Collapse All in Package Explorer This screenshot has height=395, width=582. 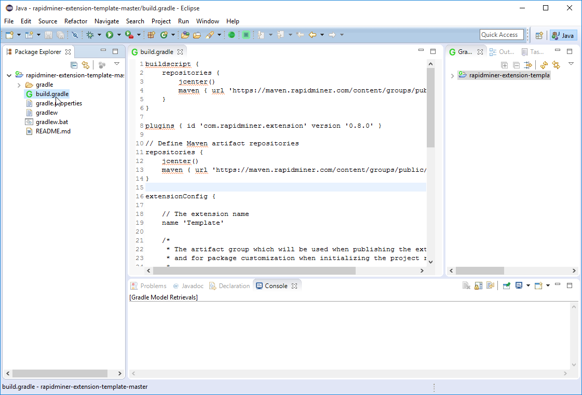[74, 64]
